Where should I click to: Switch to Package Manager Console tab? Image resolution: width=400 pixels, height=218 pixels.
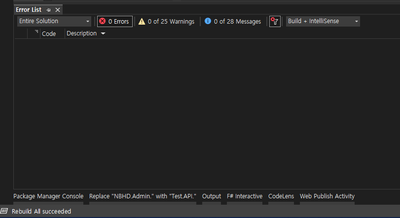coord(48,196)
